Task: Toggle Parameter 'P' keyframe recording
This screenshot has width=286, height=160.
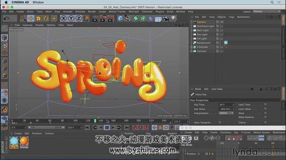Action: click(172, 128)
